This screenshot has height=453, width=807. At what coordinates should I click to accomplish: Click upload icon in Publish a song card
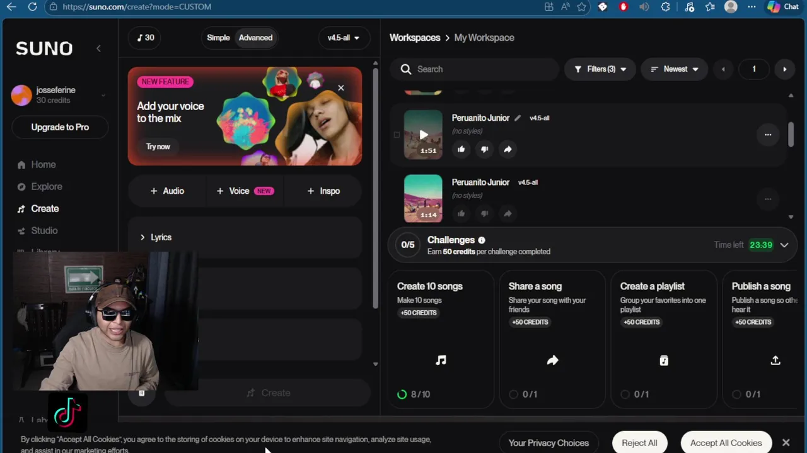click(x=775, y=361)
